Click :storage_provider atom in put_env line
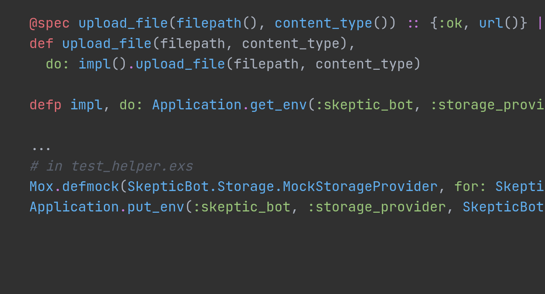 click(x=377, y=207)
